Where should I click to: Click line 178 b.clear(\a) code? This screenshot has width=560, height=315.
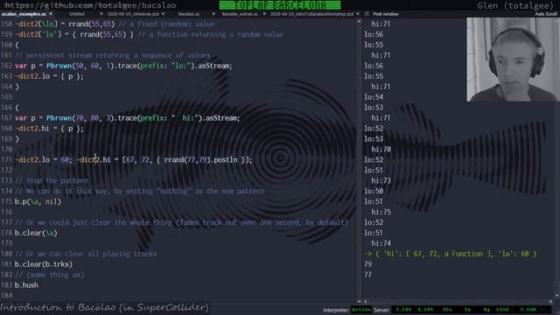[x=36, y=233]
